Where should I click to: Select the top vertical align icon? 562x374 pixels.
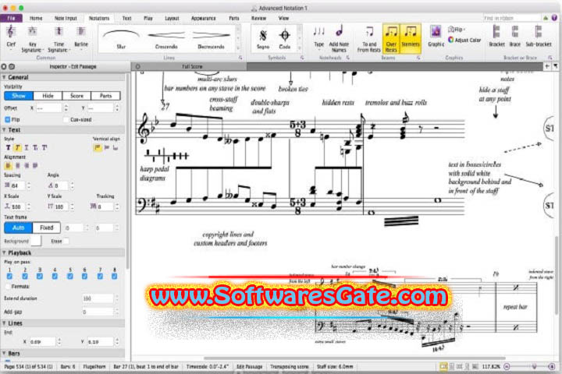[97, 147]
